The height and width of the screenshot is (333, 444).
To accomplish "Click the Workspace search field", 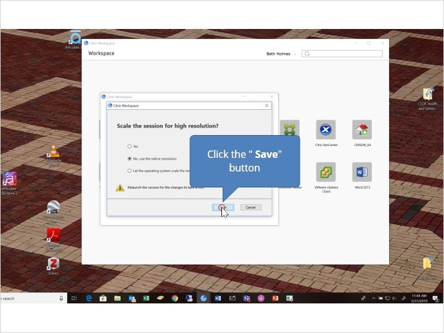I will click(342, 54).
